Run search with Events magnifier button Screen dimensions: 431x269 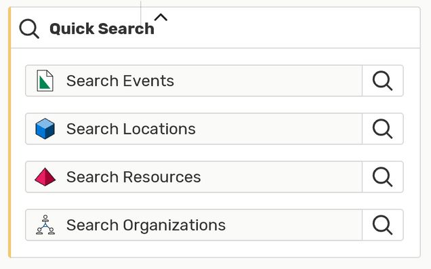point(383,81)
